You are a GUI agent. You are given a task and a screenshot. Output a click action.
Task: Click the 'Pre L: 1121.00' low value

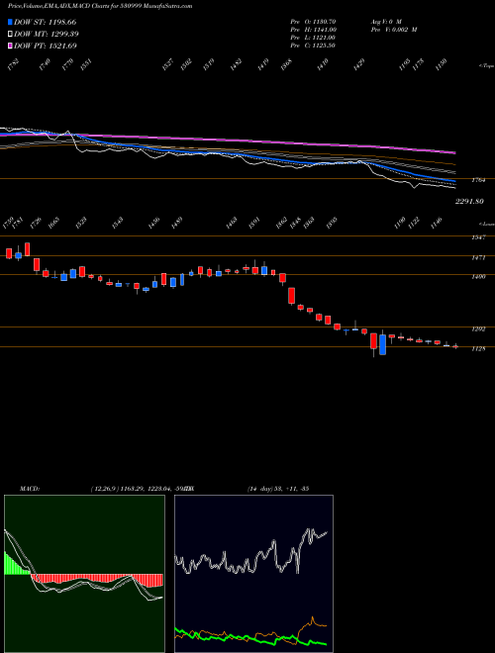point(313,38)
